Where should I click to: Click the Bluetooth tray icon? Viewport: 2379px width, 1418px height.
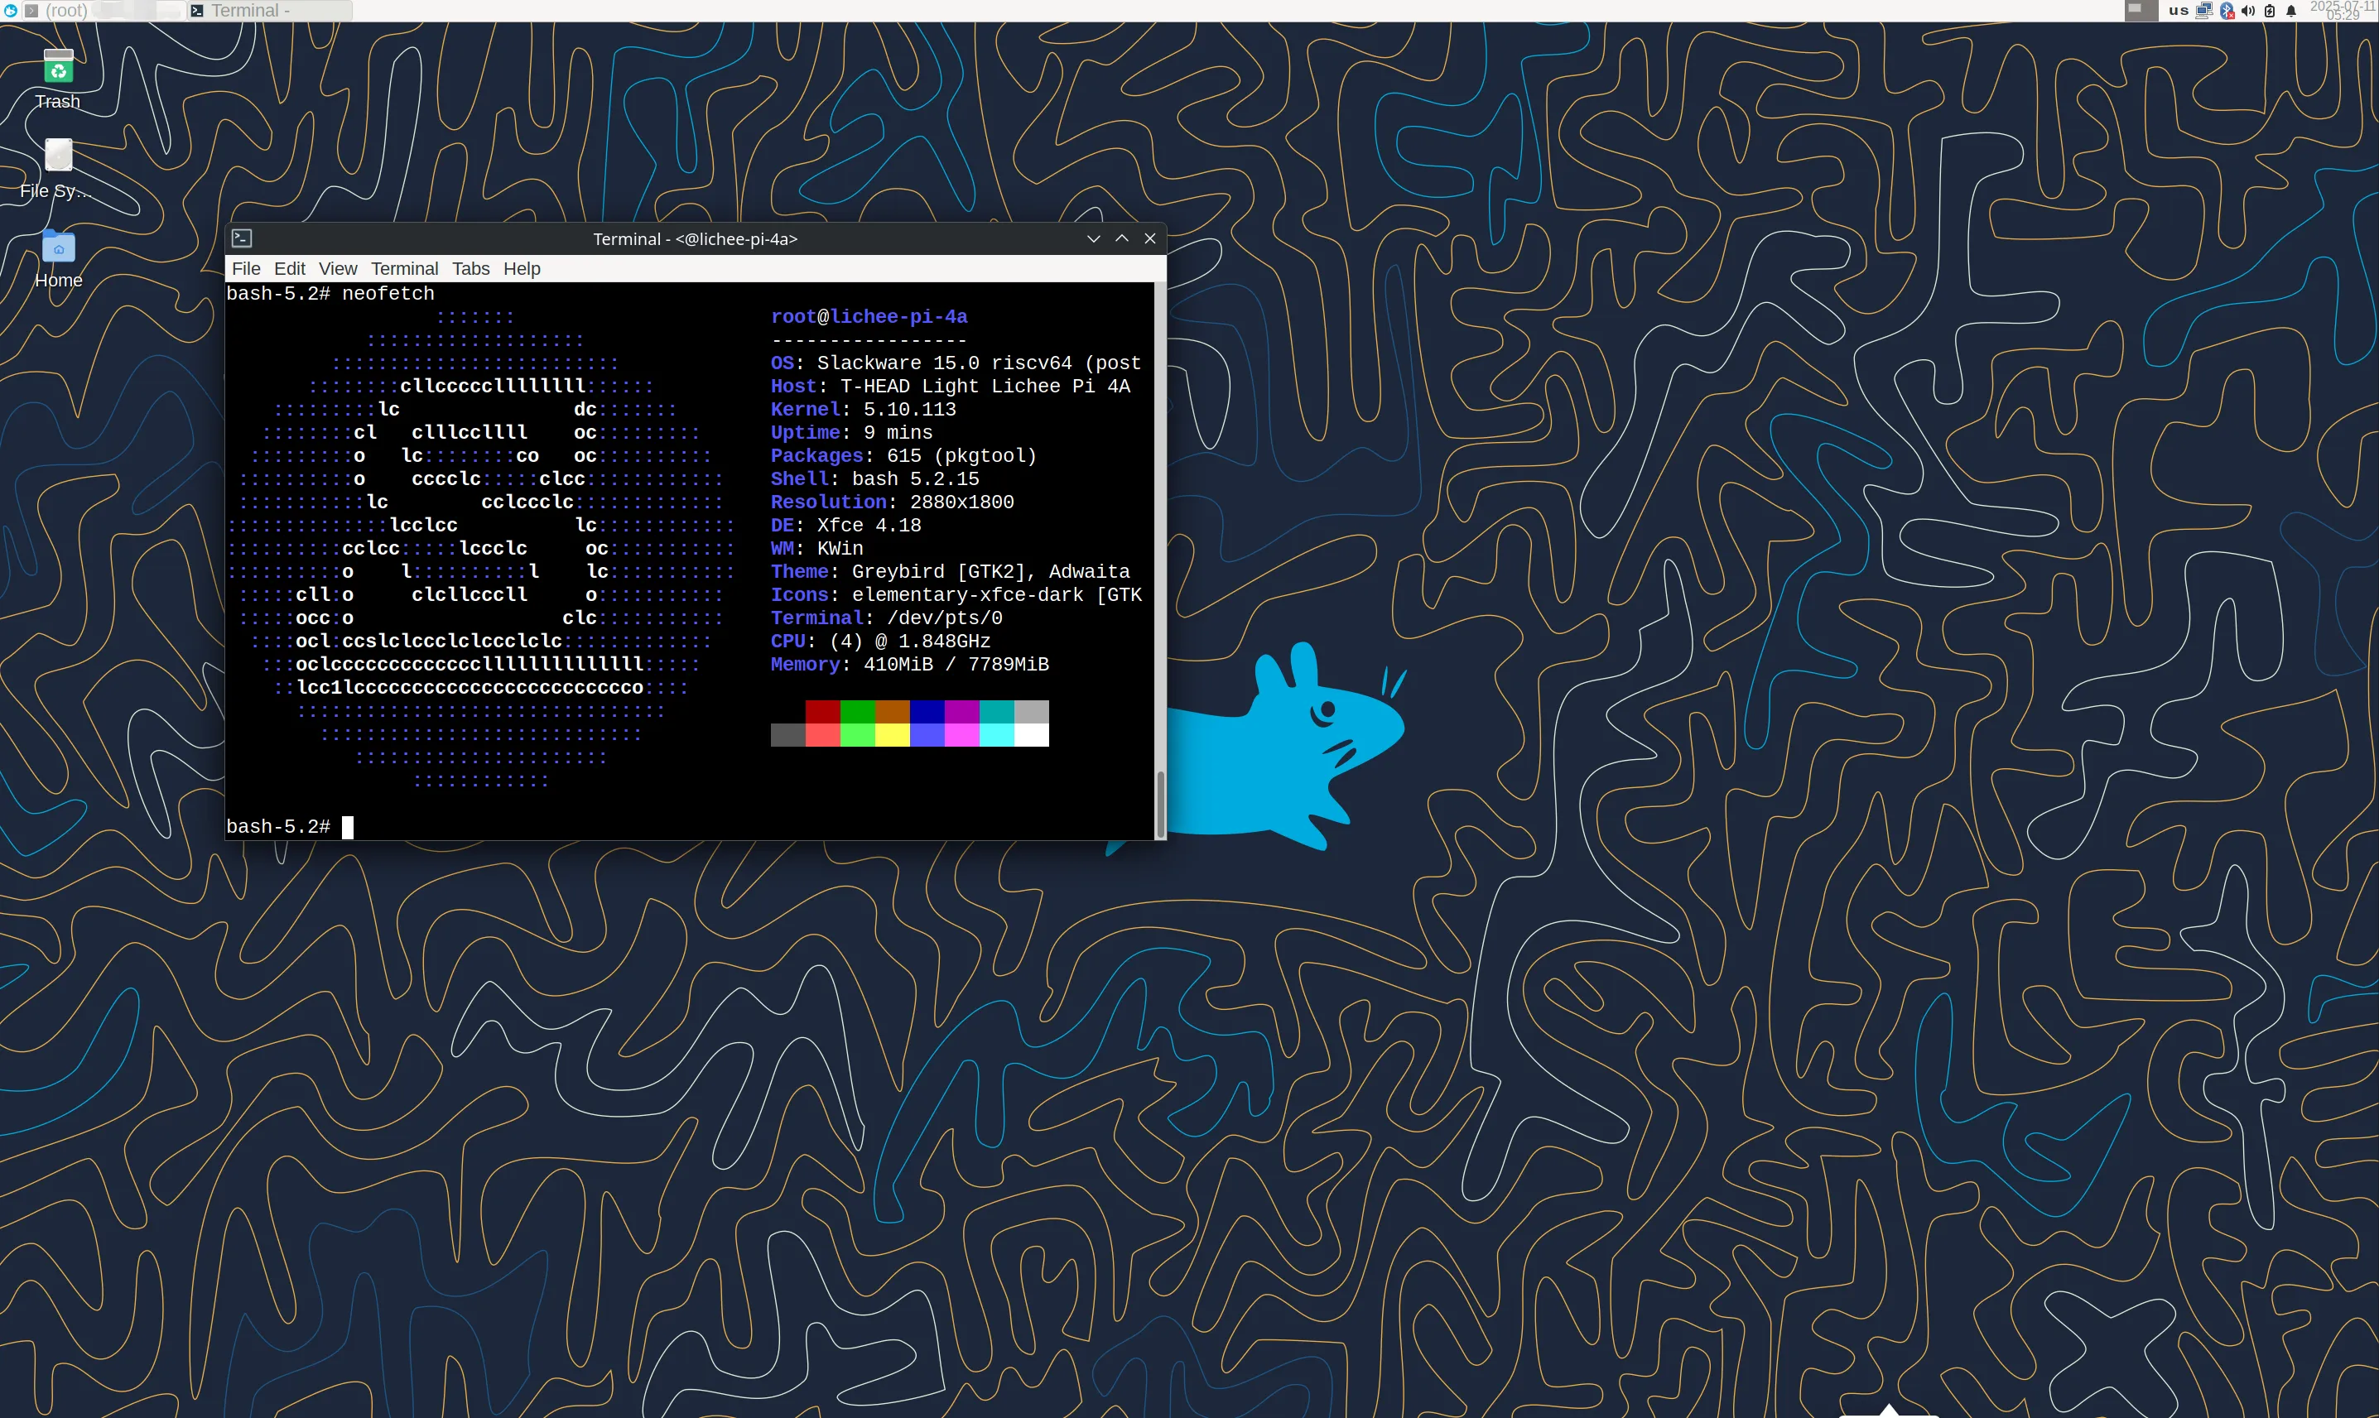2227,11
